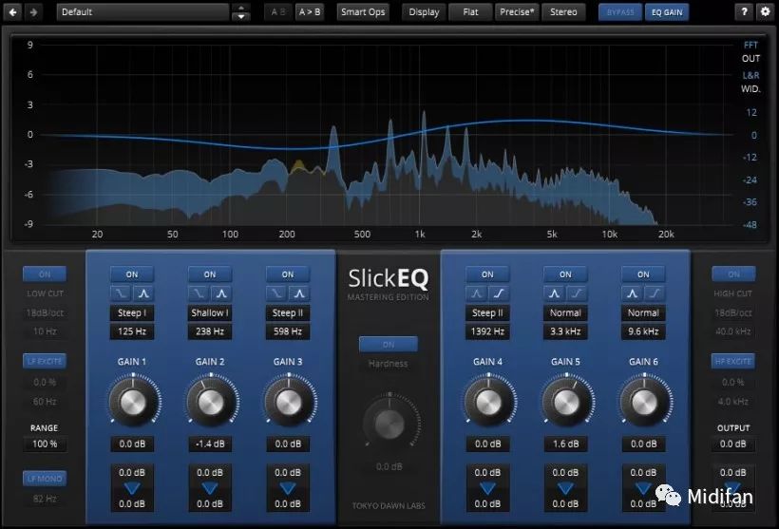The image size is (779, 529).
Task: Toggle band 5 ON button
Action: 565,274
